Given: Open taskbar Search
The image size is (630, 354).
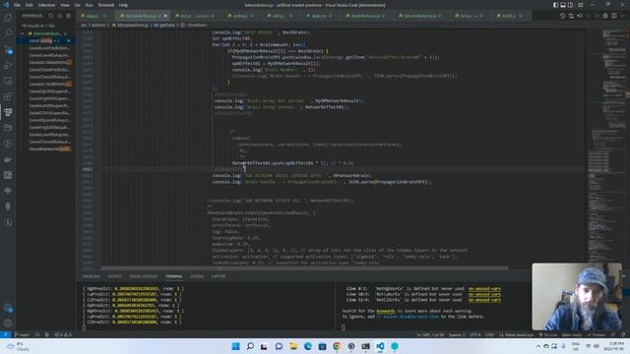Looking at the screenshot, I should click(250, 346).
